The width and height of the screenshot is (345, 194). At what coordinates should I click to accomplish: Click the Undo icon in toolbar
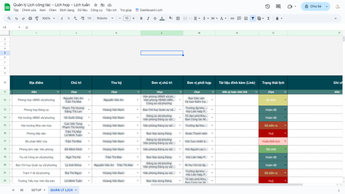tap(16, 18)
